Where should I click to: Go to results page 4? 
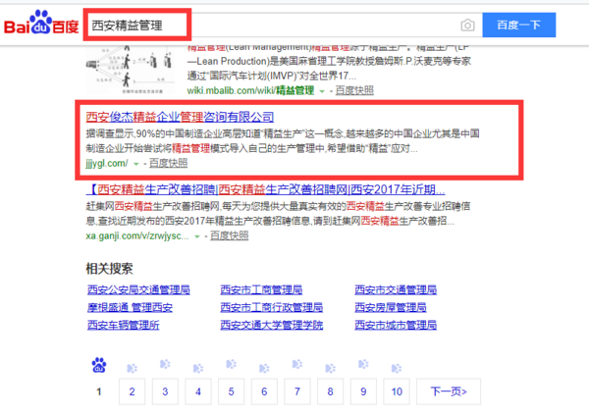pos(198,391)
